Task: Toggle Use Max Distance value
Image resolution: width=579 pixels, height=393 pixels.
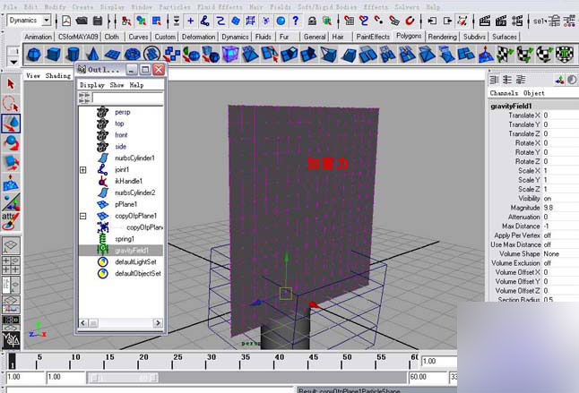Action: click(548, 244)
